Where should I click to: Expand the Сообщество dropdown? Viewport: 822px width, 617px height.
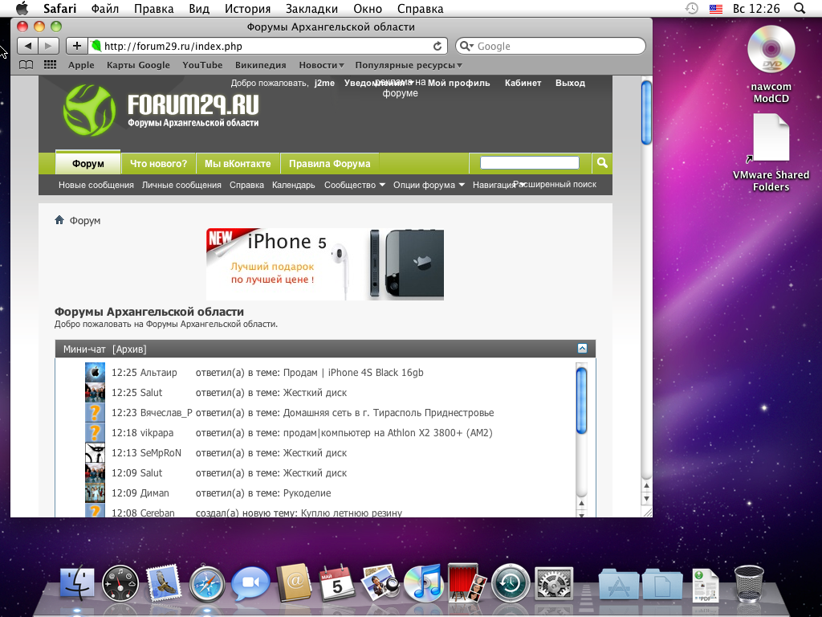pos(354,185)
